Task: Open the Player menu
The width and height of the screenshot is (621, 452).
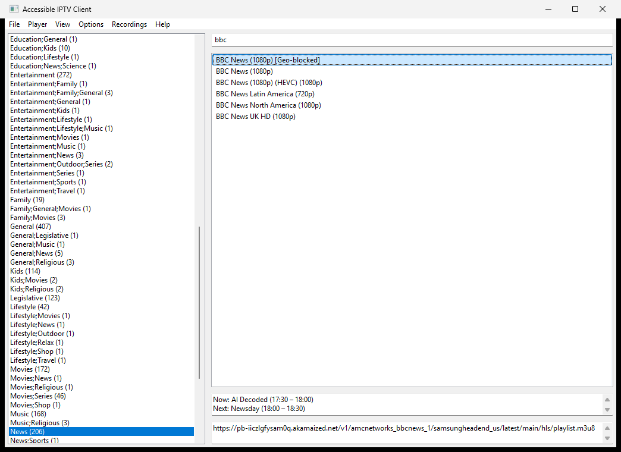Action: click(37, 24)
